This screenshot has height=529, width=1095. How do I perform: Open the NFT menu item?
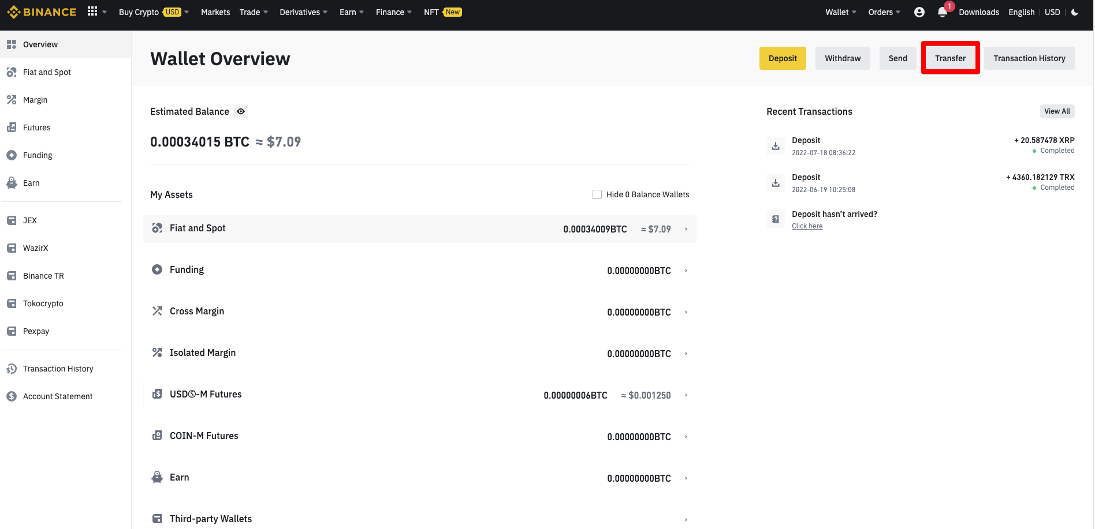coord(442,12)
